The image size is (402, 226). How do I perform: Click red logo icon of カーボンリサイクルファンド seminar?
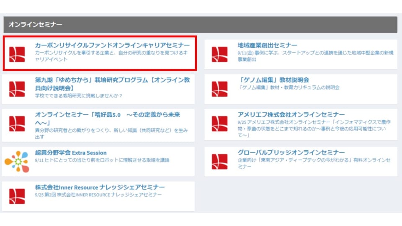point(17,54)
